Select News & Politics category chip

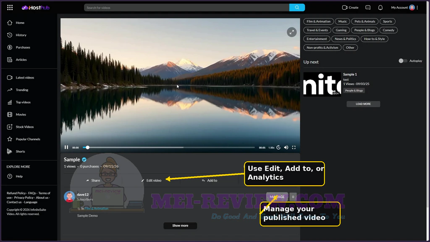coord(345,39)
